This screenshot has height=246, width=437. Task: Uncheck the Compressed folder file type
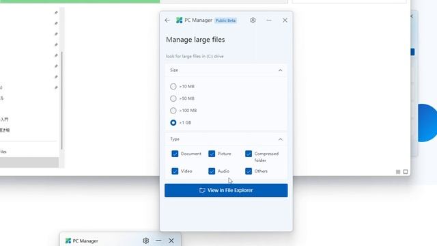[249, 154]
